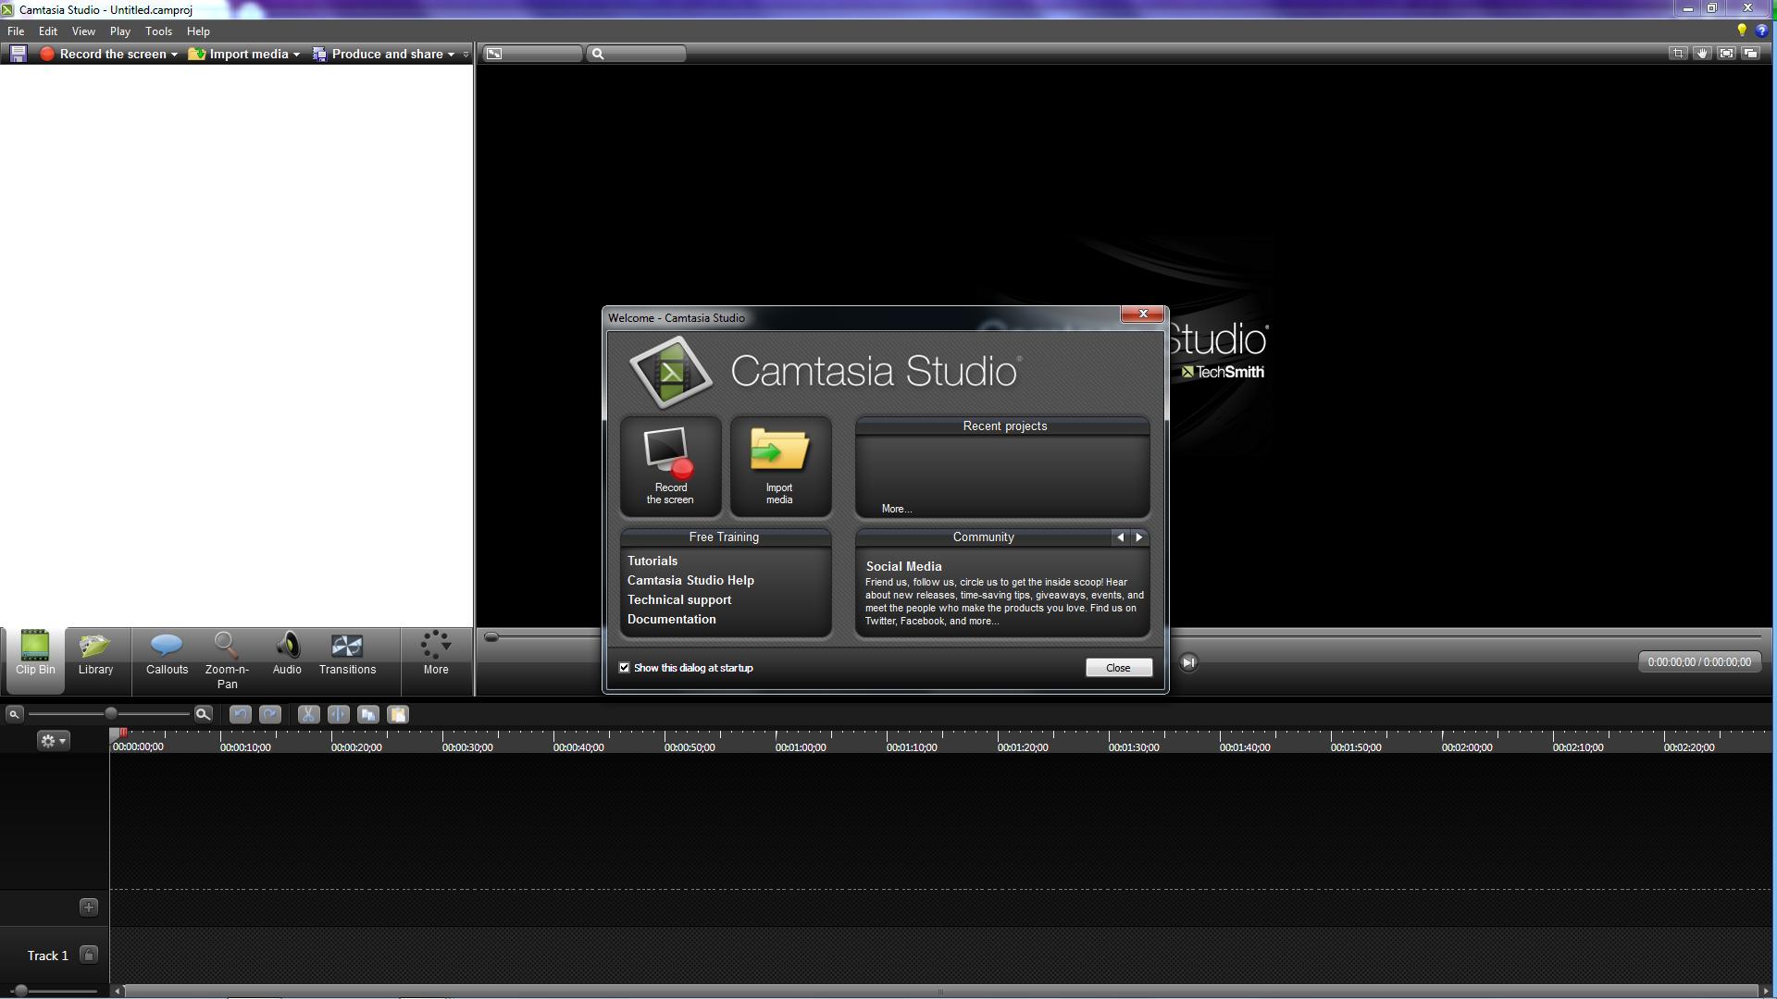The image size is (1777, 999).
Task: Click the timeline zoom out magnifier
Action: click(14, 714)
